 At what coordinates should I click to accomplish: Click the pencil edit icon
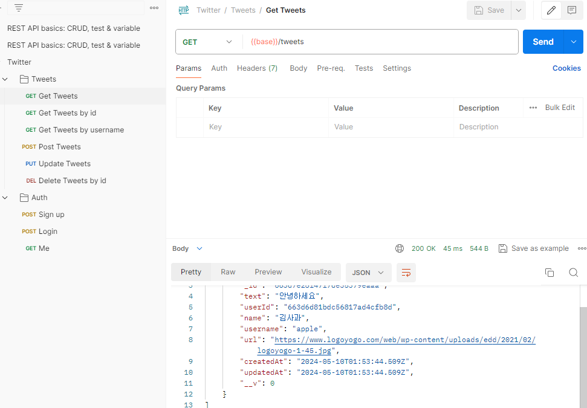point(551,10)
